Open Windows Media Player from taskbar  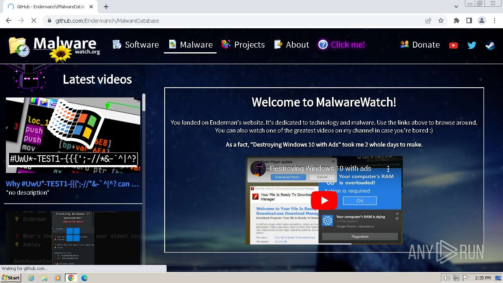coord(58,278)
